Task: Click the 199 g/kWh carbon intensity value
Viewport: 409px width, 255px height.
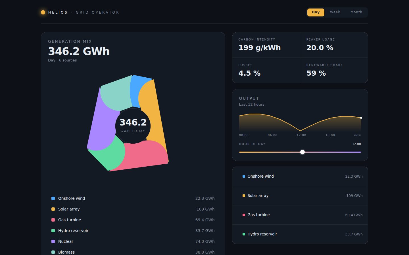Action: point(260,48)
